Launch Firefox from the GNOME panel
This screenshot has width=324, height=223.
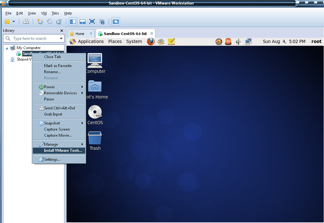(151, 41)
